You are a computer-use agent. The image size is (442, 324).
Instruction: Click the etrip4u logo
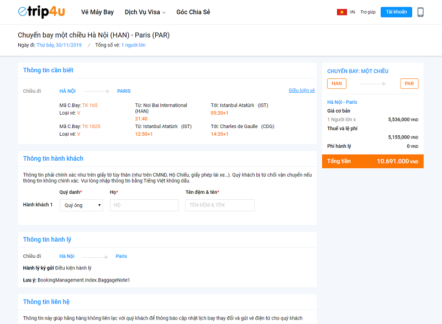[41, 12]
